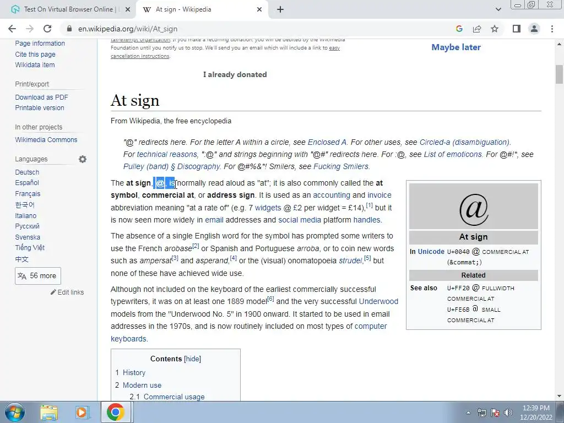Open citation reference [6]
Screen dimensions: 564x423
point(270,299)
